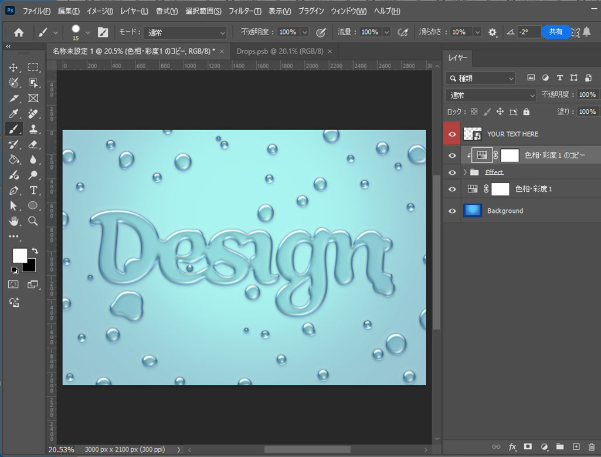Select the Horizontal Type tool
Screen dimensions: 601x457
pos(33,190)
